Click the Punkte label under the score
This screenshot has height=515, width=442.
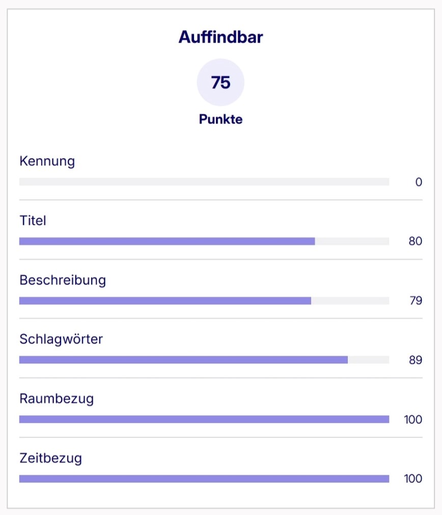(220, 120)
